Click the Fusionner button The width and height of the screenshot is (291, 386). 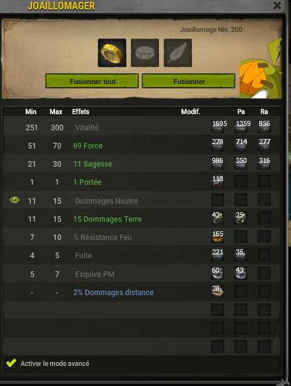click(188, 81)
